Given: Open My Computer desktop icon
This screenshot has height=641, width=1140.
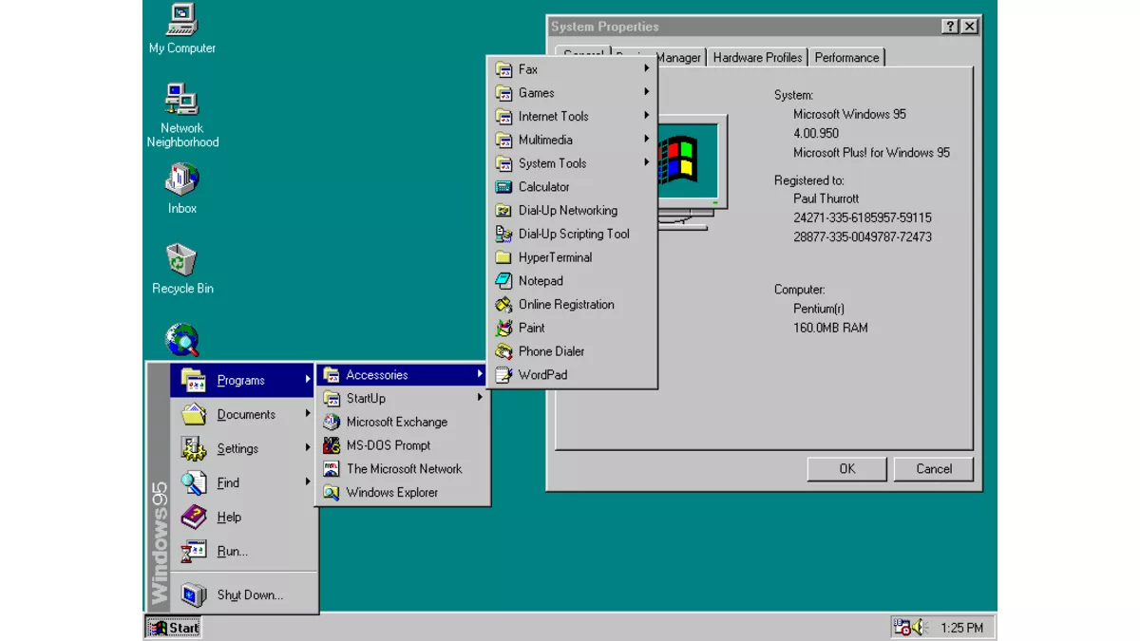Looking at the screenshot, I should [181, 19].
